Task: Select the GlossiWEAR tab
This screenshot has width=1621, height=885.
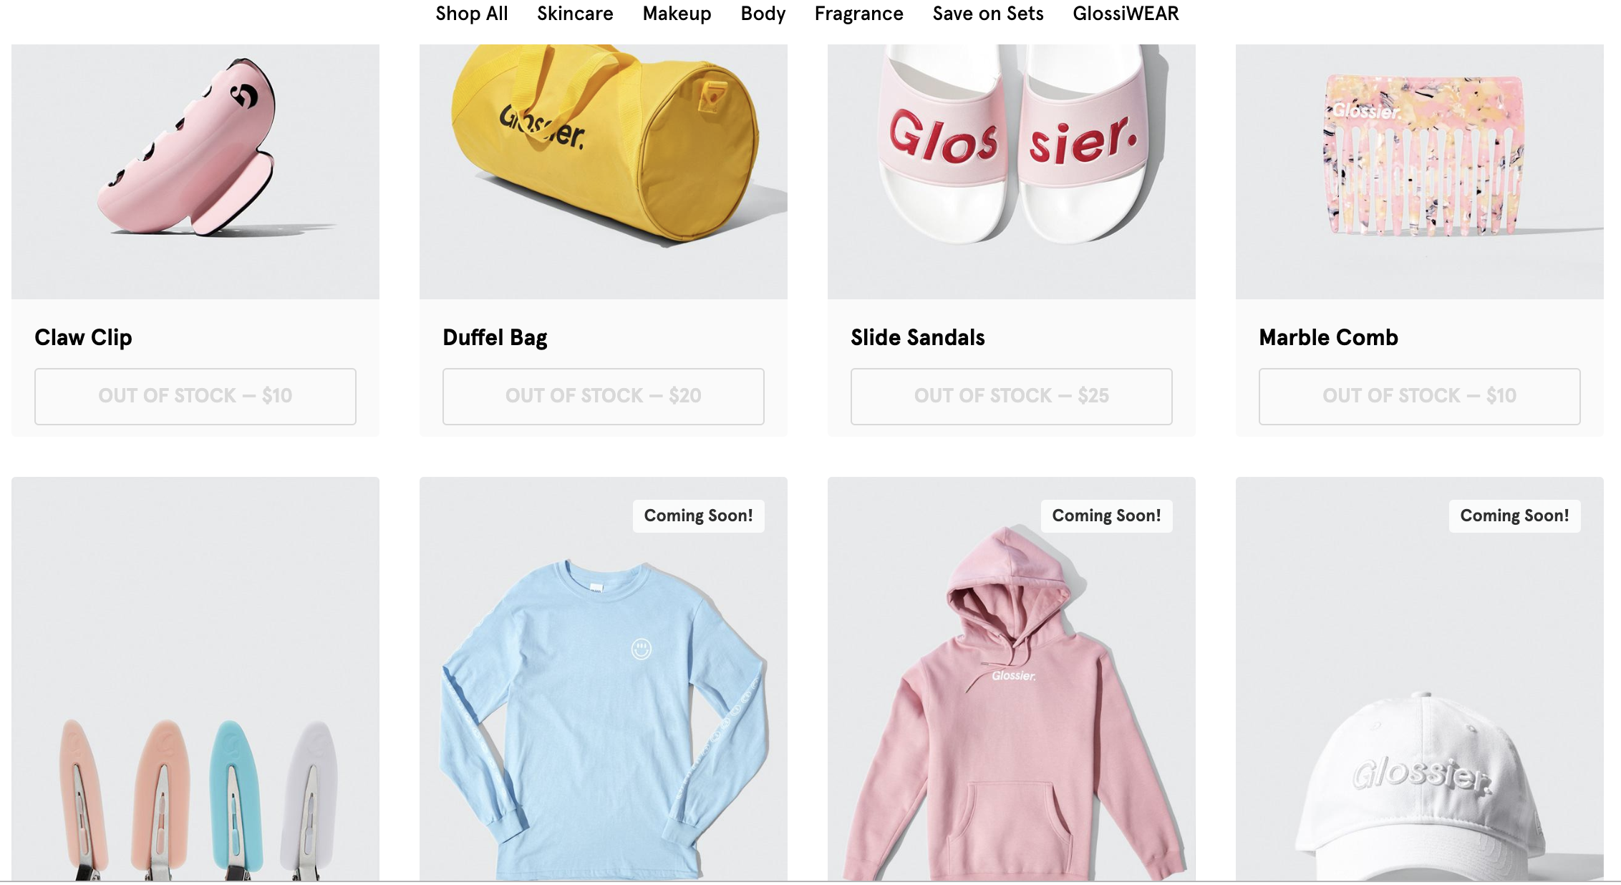Action: [1126, 14]
